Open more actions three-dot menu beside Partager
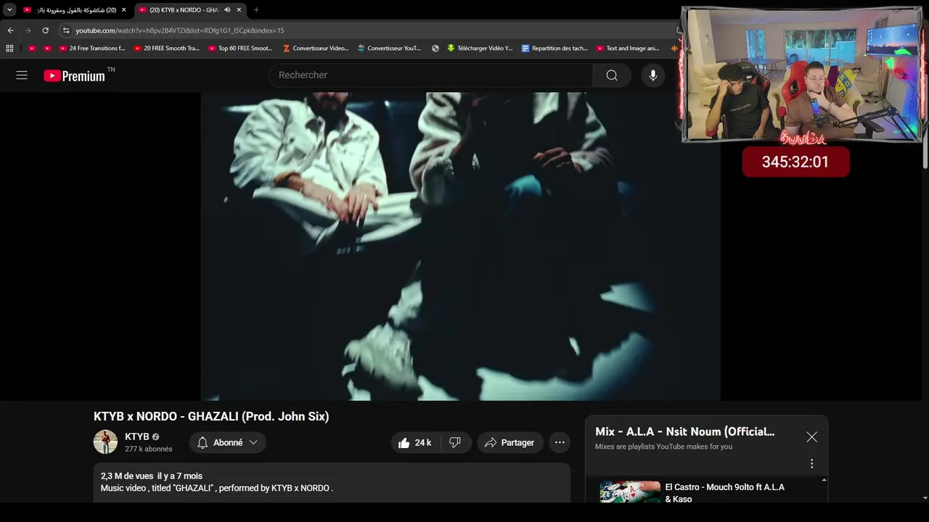 click(560, 442)
